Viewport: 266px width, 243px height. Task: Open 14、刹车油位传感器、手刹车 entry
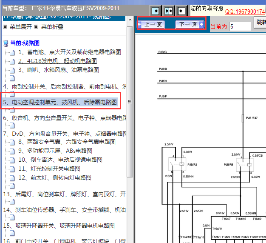pyautogui.click(x=65, y=210)
